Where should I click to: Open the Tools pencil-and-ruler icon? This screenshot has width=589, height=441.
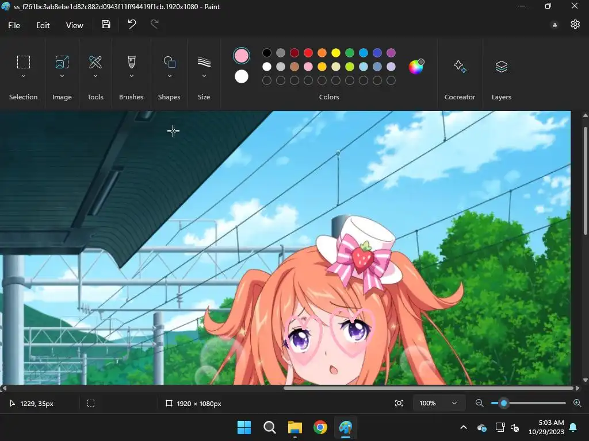pyautogui.click(x=95, y=62)
